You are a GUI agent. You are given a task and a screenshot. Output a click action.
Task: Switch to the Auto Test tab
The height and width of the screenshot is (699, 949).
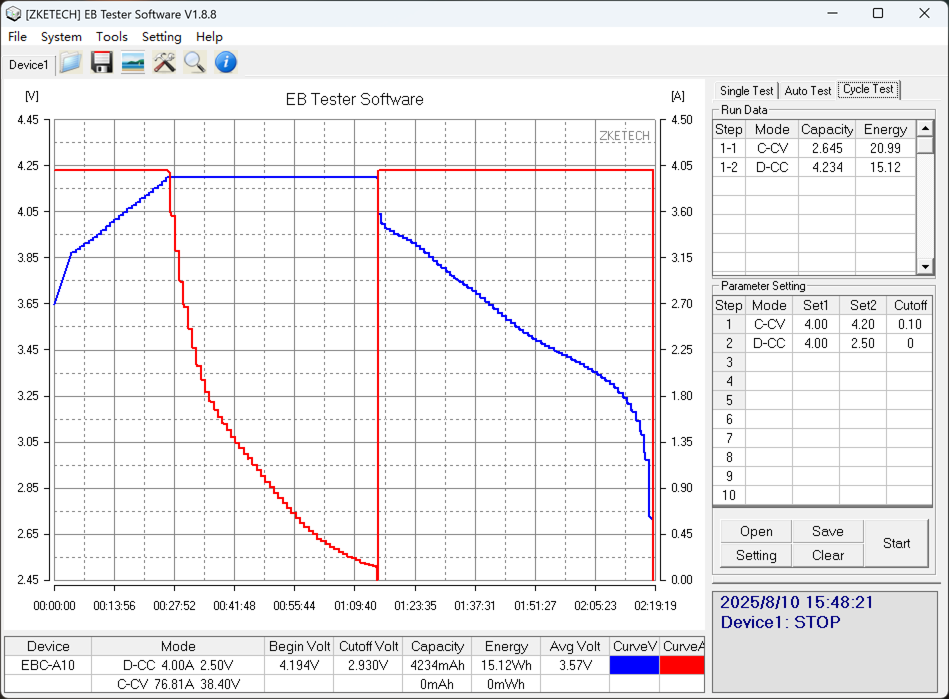click(x=807, y=91)
